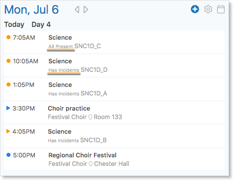Open Has Incidents link for SNC1D_A
Viewport: 234px width, 181px height.
click(64, 94)
